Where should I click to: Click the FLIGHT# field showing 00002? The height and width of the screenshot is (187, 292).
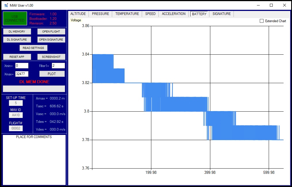(16, 128)
